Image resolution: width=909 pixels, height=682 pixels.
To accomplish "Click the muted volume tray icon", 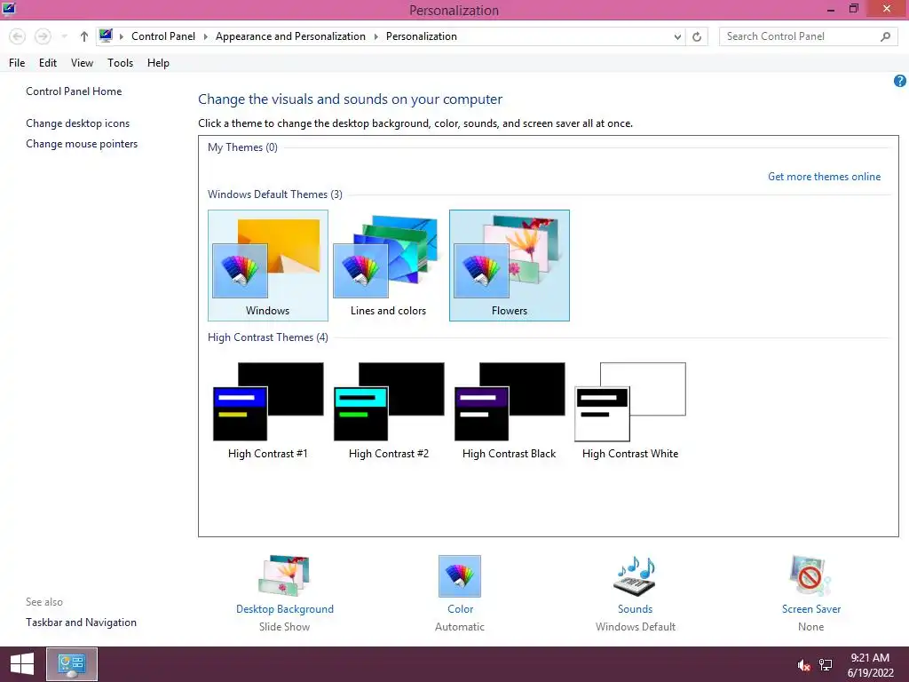I will click(803, 665).
